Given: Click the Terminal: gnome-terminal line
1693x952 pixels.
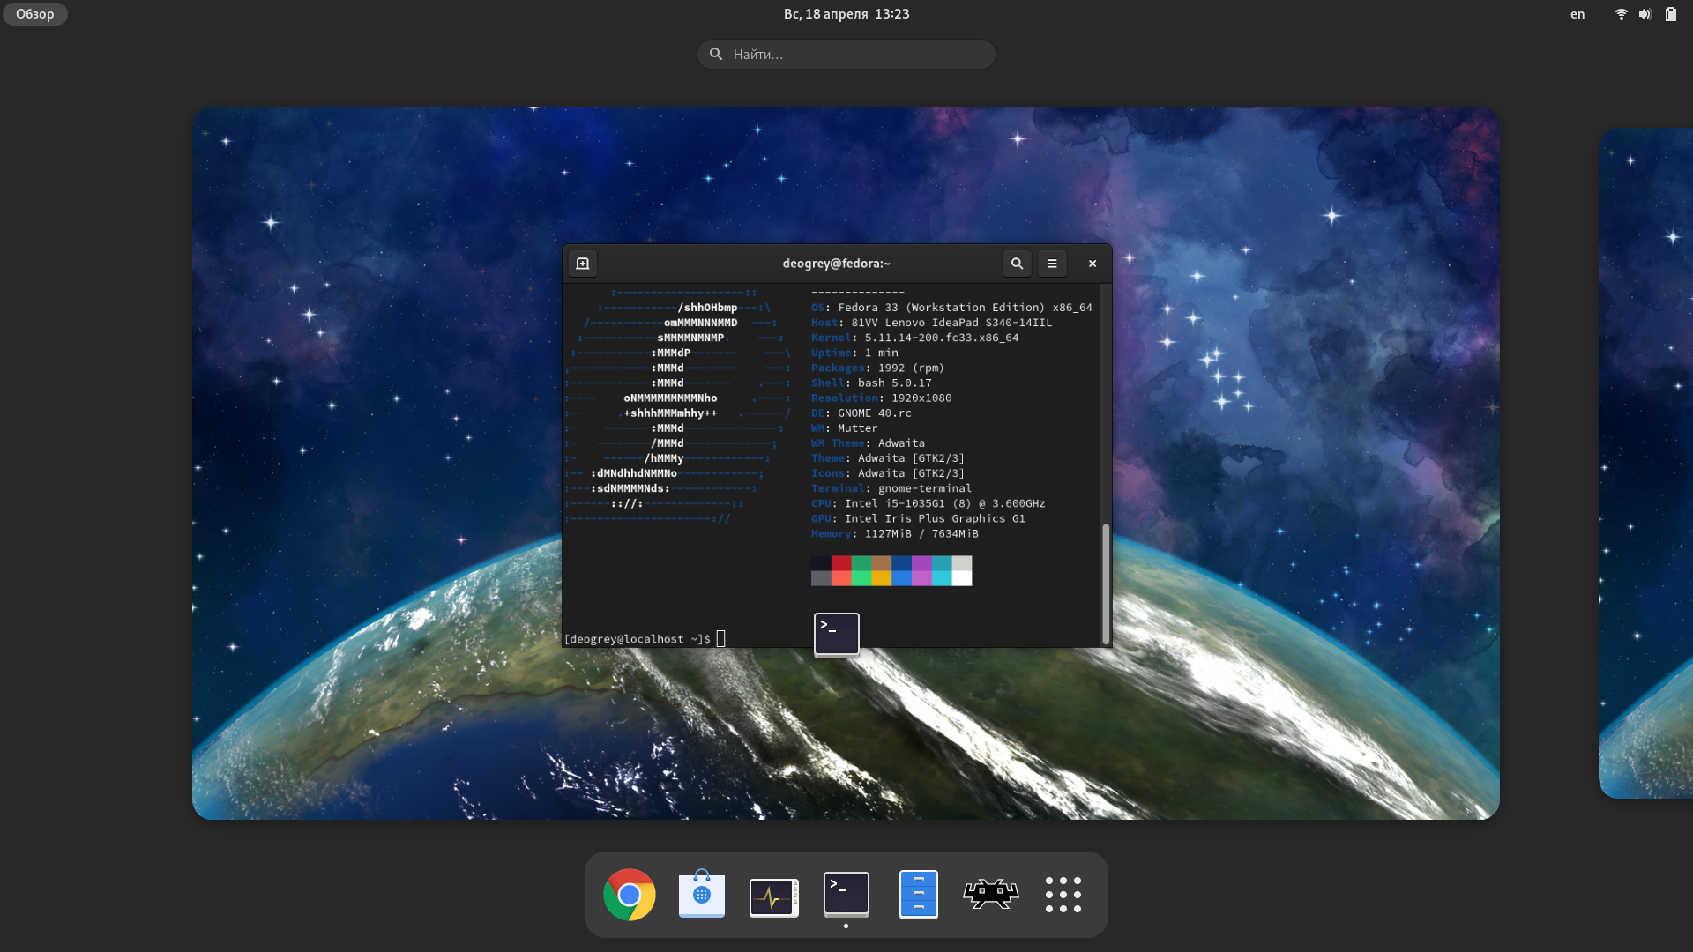Looking at the screenshot, I should (891, 488).
